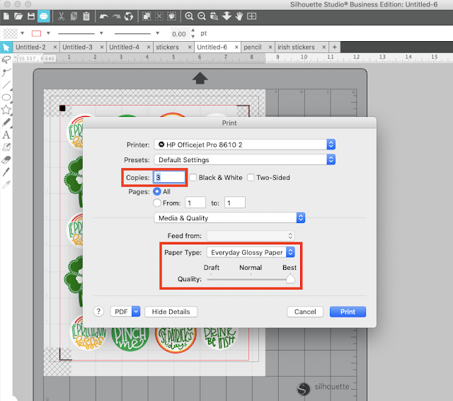Open the Presets Default Settings dropdown
Viewport: 453px width, 401px height.
[244, 159]
